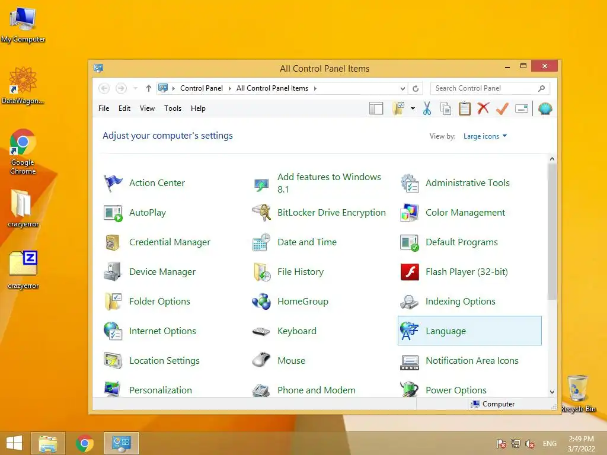Open the Power Options link
Viewport: 607px width, 455px height.
456,390
